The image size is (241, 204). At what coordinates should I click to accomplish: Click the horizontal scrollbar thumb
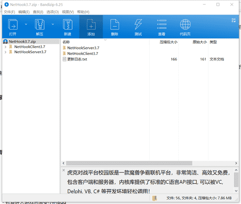129,163
